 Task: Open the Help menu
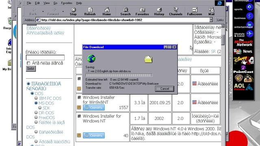point(79,3)
